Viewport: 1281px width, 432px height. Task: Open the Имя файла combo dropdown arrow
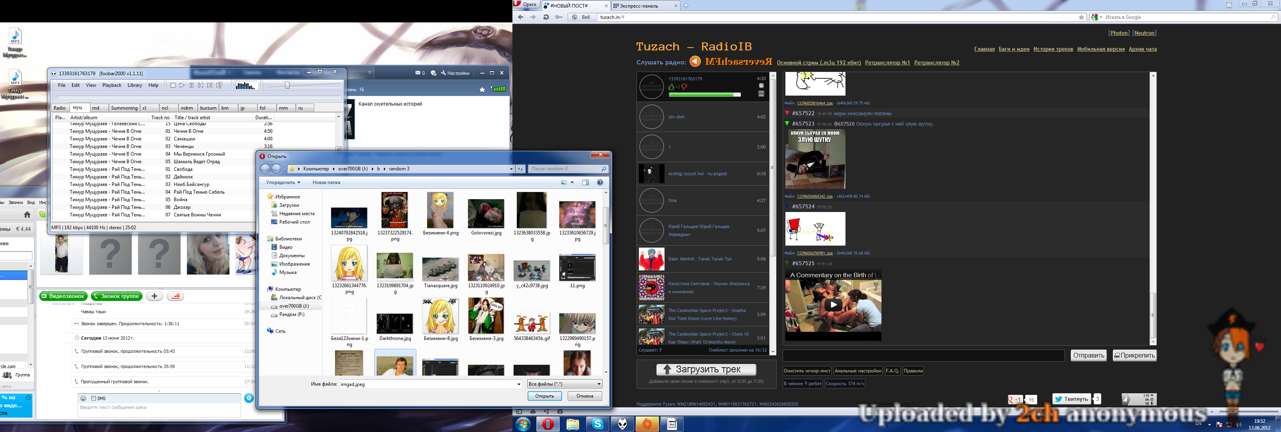click(x=519, y=384)
